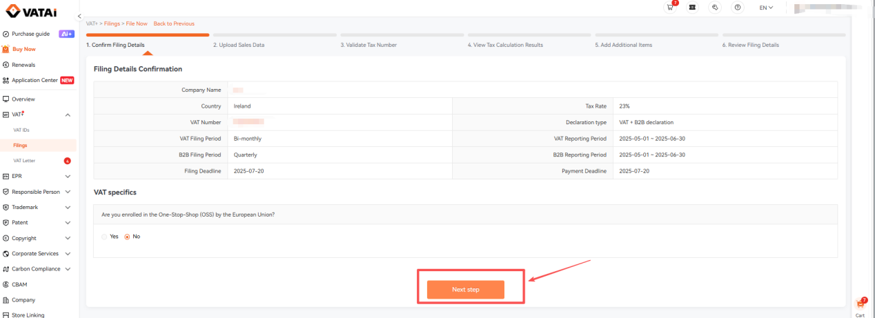Click the Corporate Services globe icon
Screen dimensions: 875x318
(6, 254)
